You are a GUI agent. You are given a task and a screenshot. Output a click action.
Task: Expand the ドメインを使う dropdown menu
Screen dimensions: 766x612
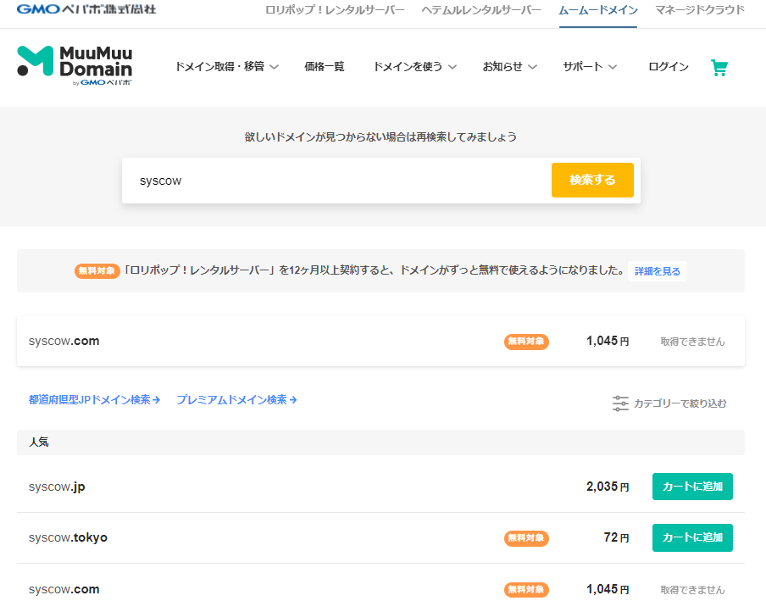[414, 67]
